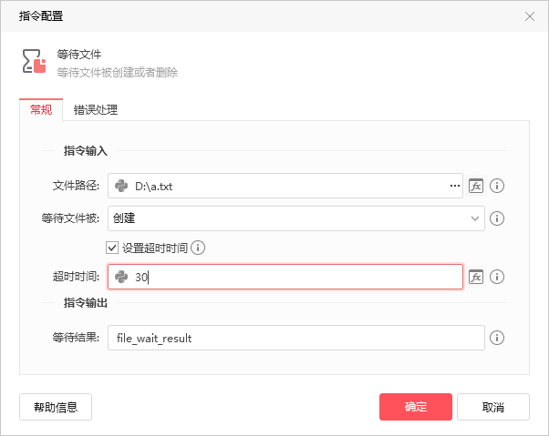Image resolution: width=549 pixels, height=436 pixels.
Task: Click the fx expression button for timeout
Action: pyautogui.click(x=476, y=277)
